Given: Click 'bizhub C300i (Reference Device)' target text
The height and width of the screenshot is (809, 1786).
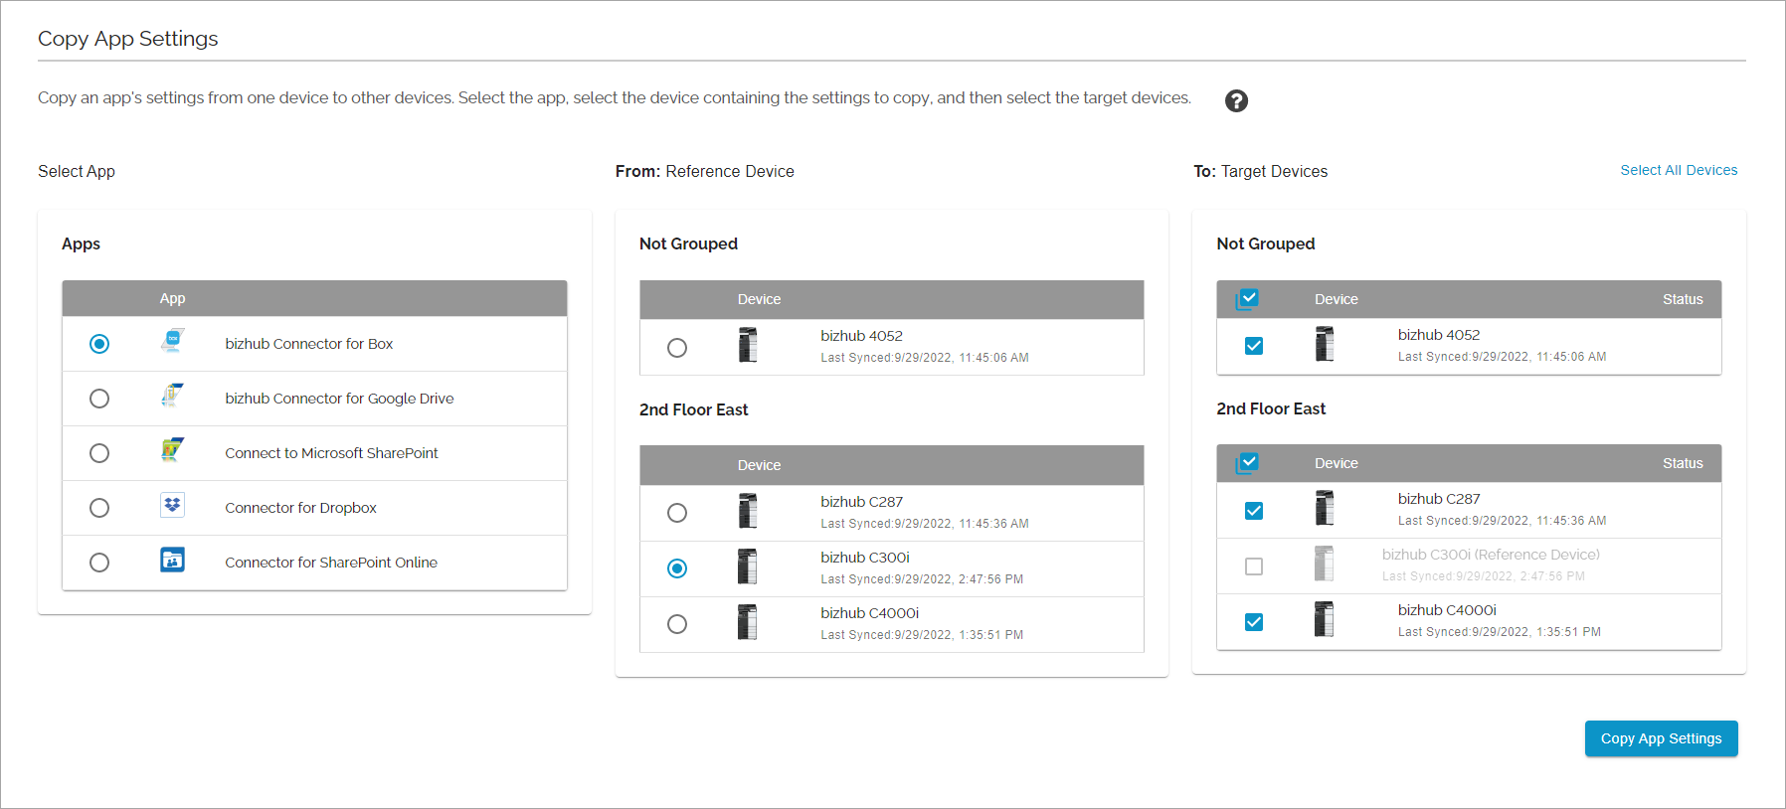Looking at the screenshot, I should click(1491, 555).
